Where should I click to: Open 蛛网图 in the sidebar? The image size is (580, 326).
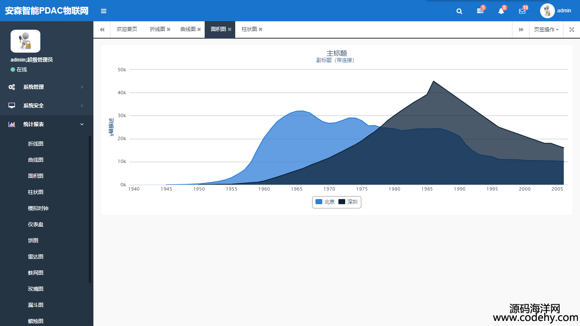coord(36,273)
